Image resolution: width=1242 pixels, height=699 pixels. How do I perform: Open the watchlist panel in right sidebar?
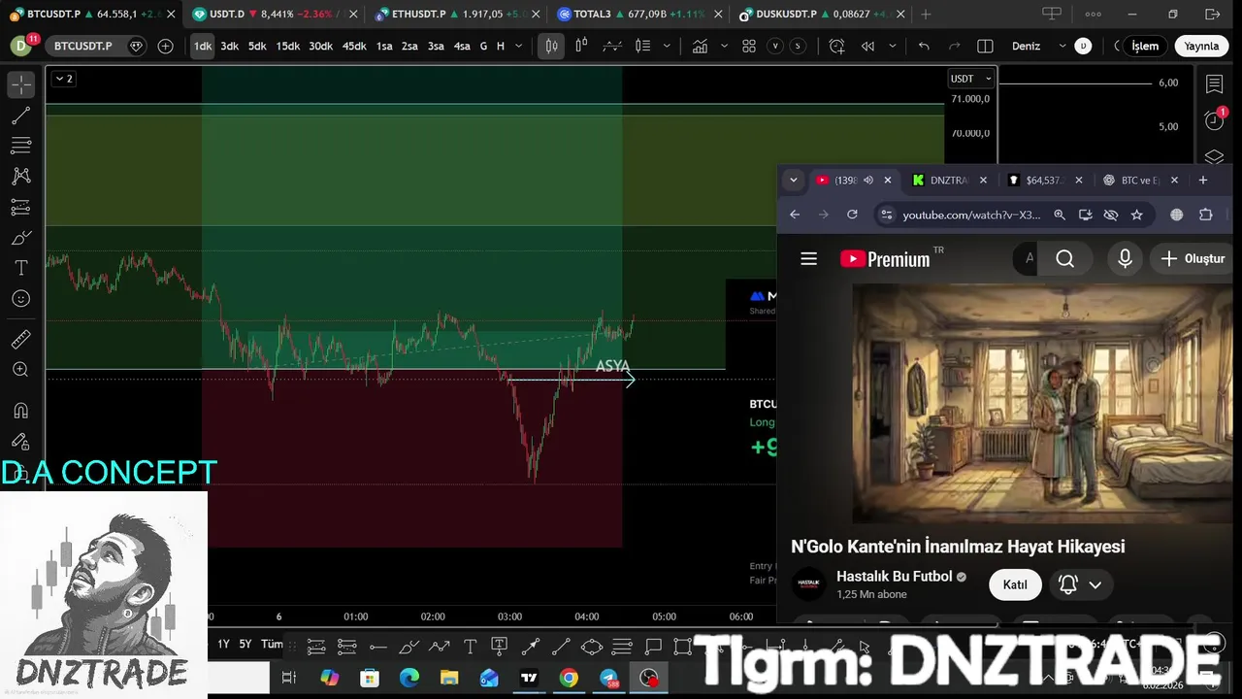1214,84
